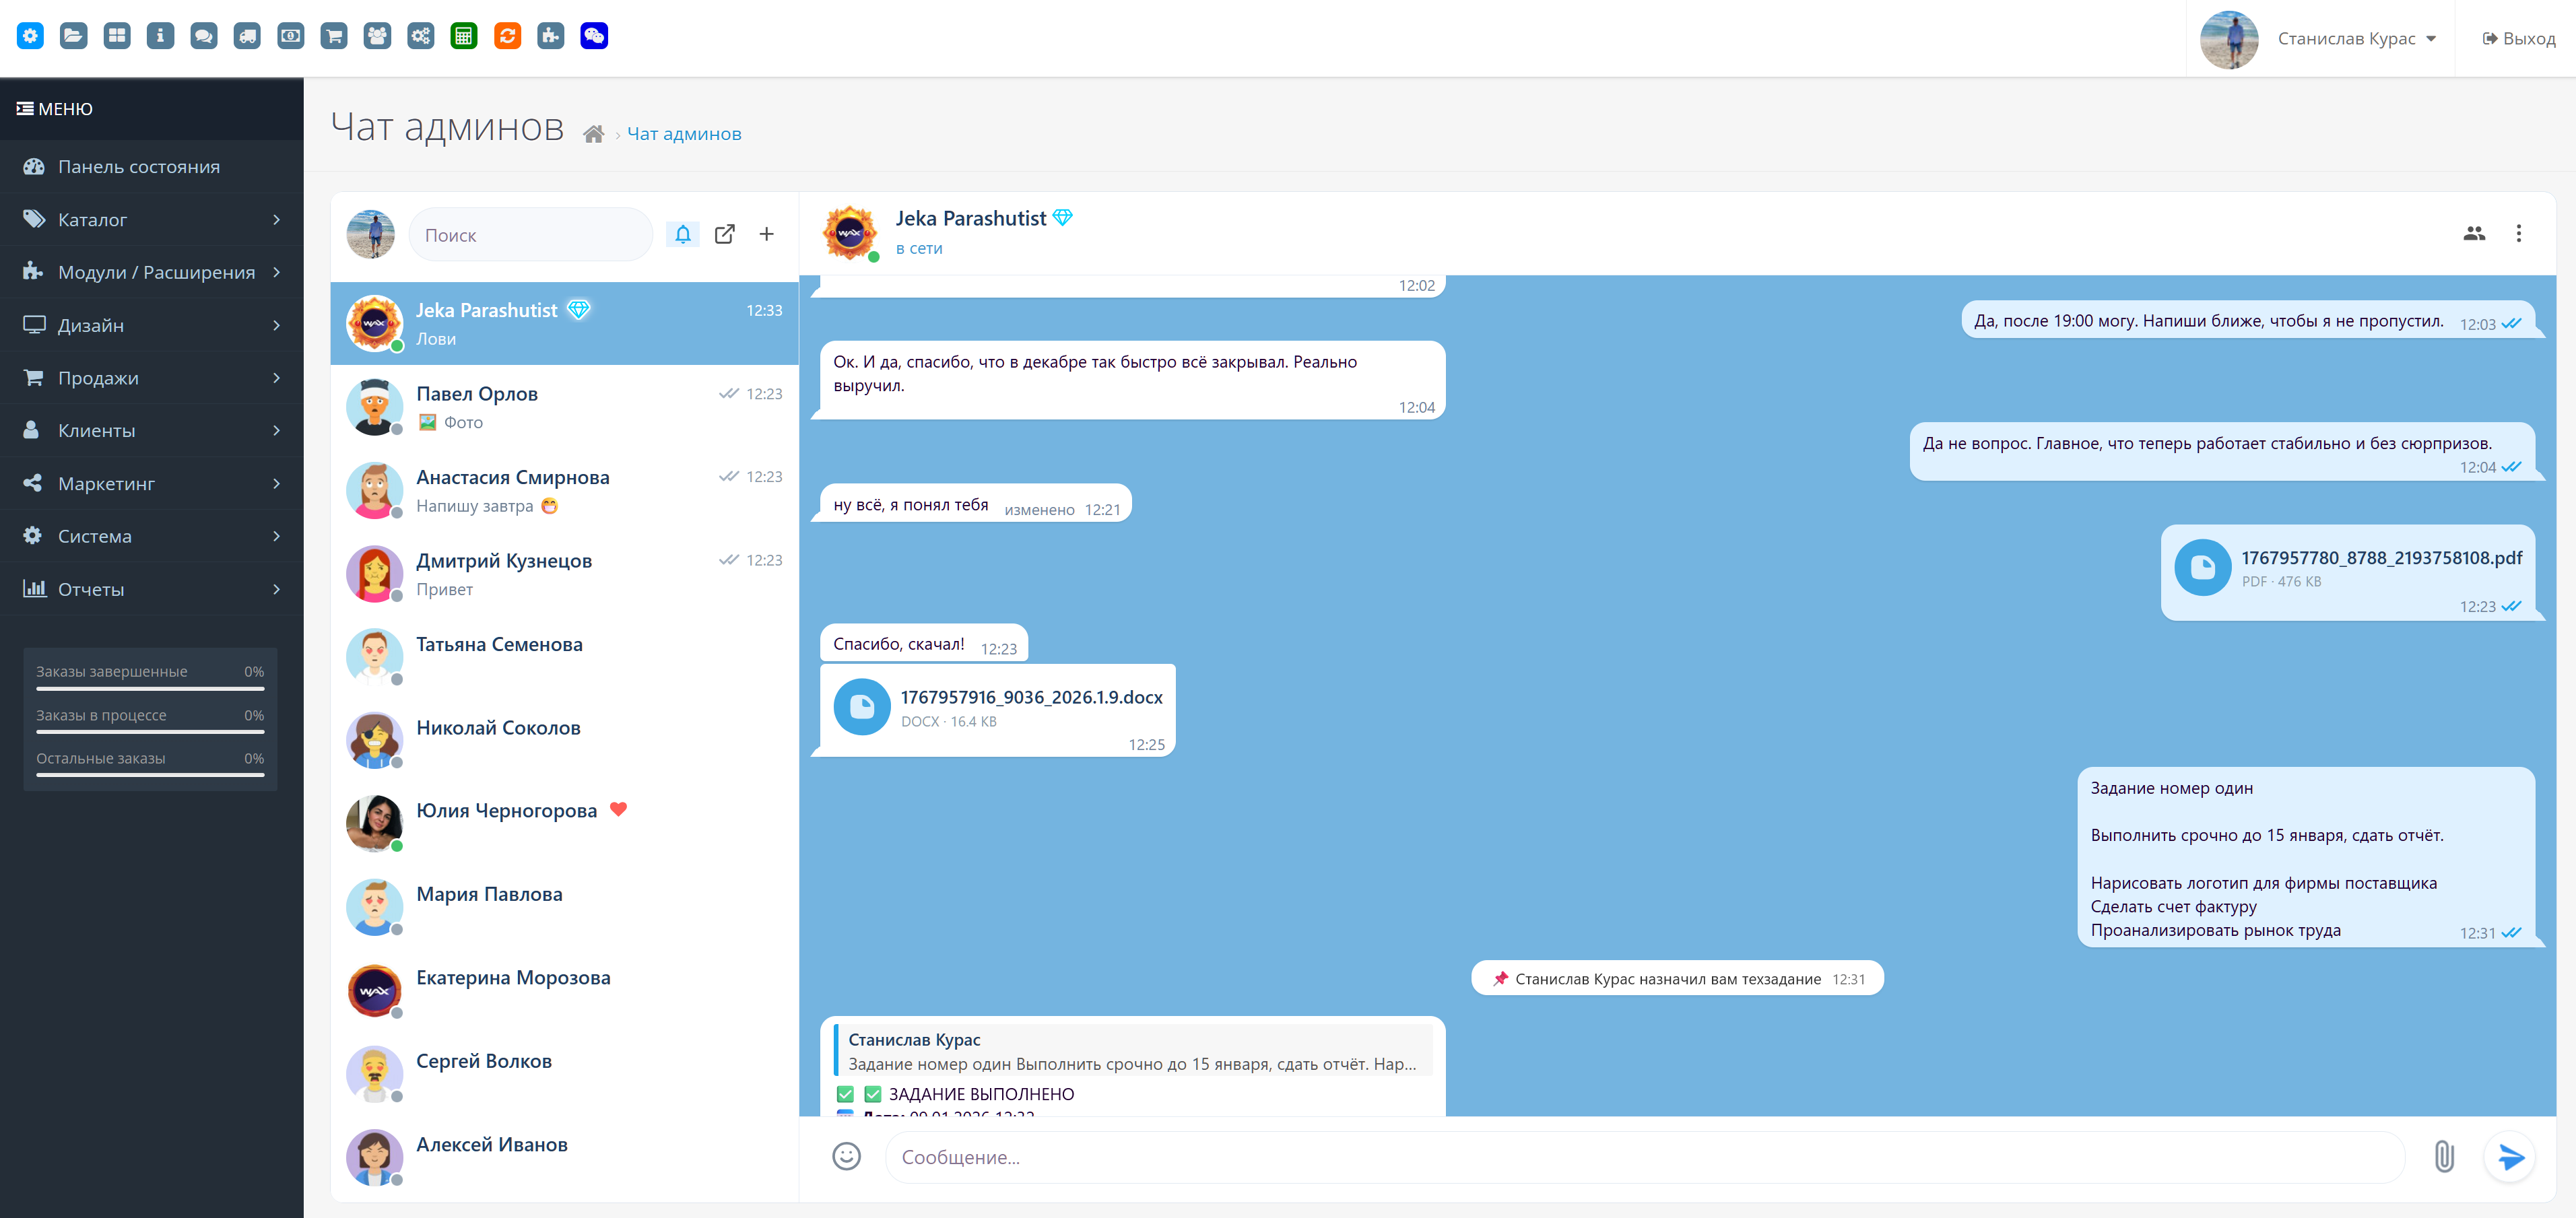Open the three-dot chat options menu
This screenshot has height=1218, width=2576.
pos(2518,233)
